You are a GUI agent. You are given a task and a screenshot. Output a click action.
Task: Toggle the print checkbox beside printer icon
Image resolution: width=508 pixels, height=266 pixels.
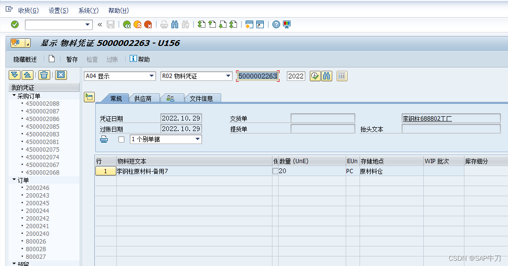[122, 140]
